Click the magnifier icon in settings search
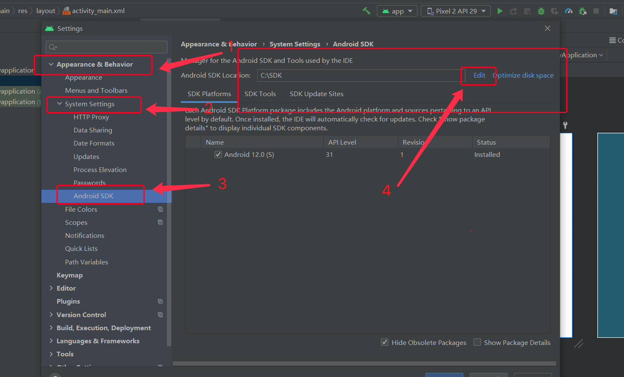This screenshot has width=624, height=377. click(x=53, y=47)
